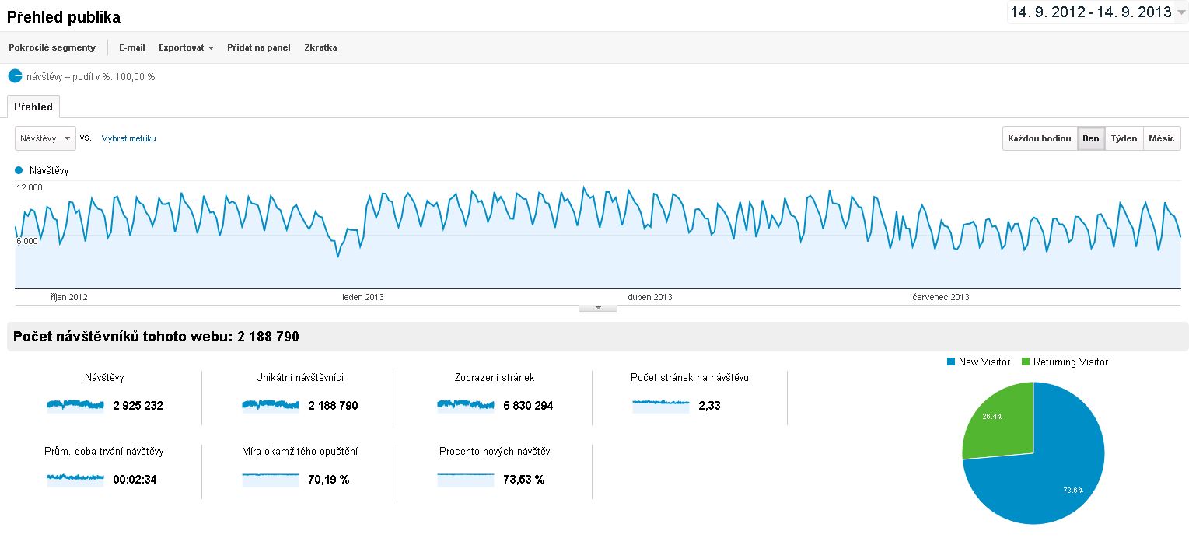Expand the Exportovat menu
The width and height of the screenshot is (1189, 538).
[x=186, y=47]
